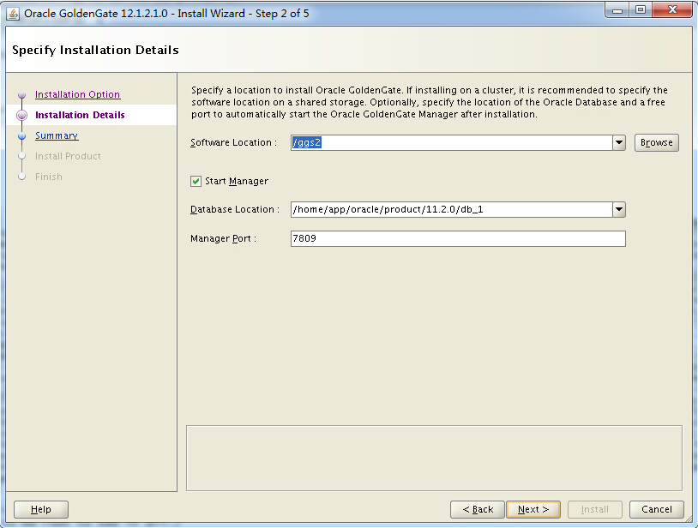Click in the Manager Port field

coord(458,238)
